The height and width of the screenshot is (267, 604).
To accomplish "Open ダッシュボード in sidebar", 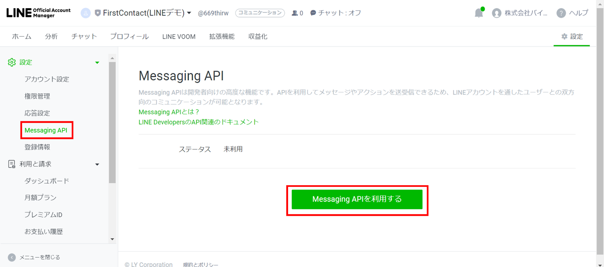I will pyautogui.click(x=47, y=181).
